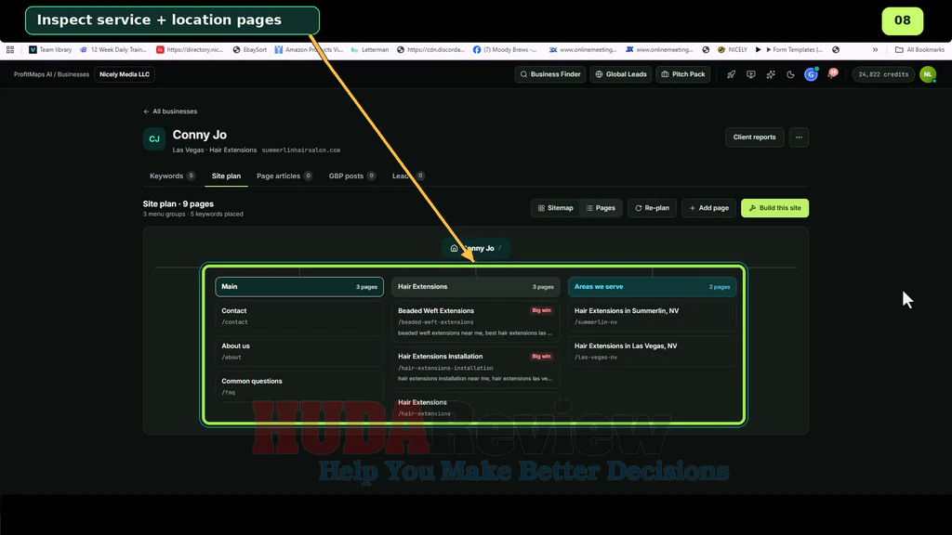Switch to the Leads tab

(x=408, y=176)
